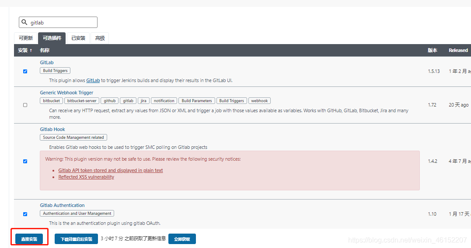Open the Gitlab API token security notice

tap(111, 170)
